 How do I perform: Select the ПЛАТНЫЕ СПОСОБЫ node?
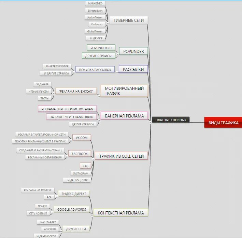(x=171, y=120)
